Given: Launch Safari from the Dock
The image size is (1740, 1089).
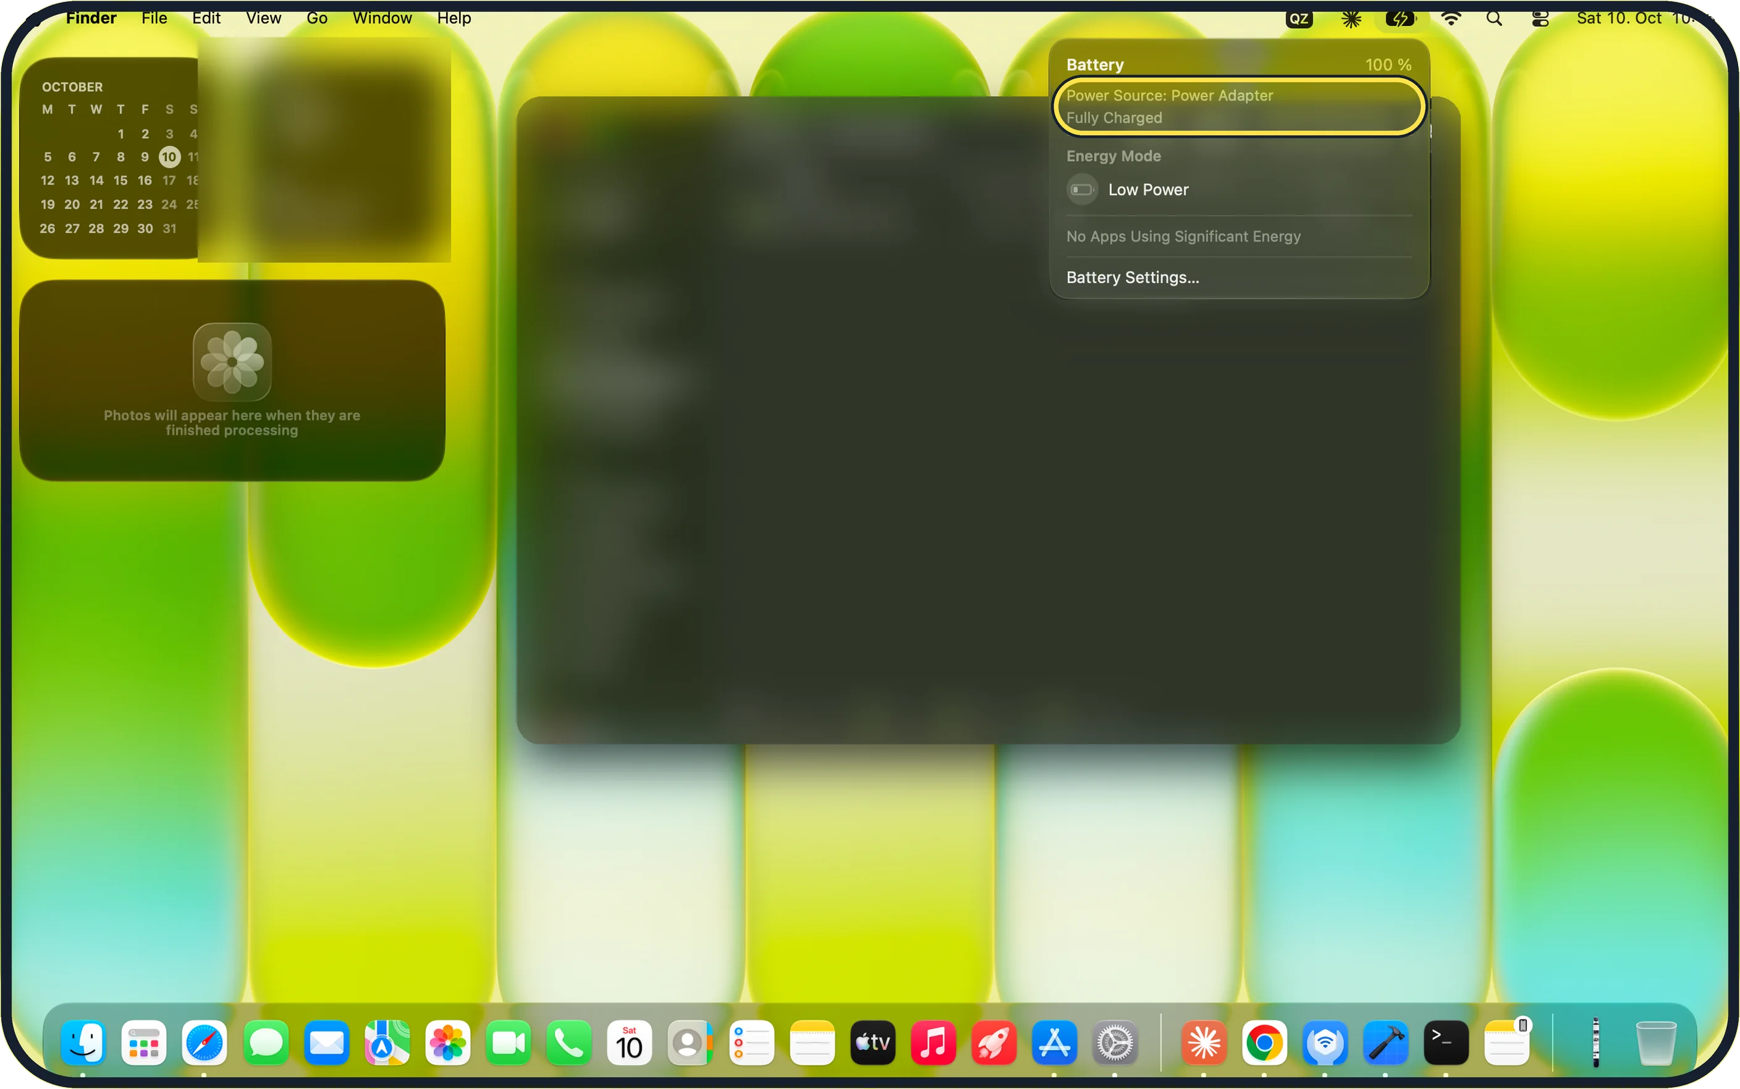Looking at the screenshot, I should (x=205, y=1042).
